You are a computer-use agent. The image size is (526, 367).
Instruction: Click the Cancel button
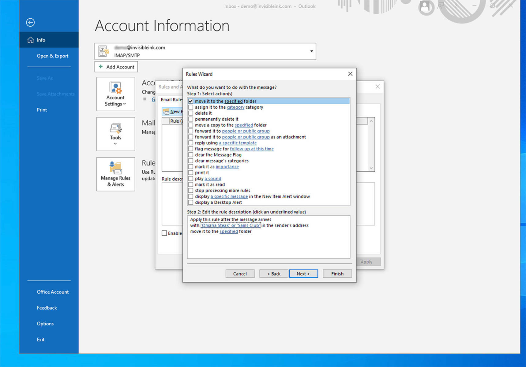pyautogui.click(x=240, y=274)
